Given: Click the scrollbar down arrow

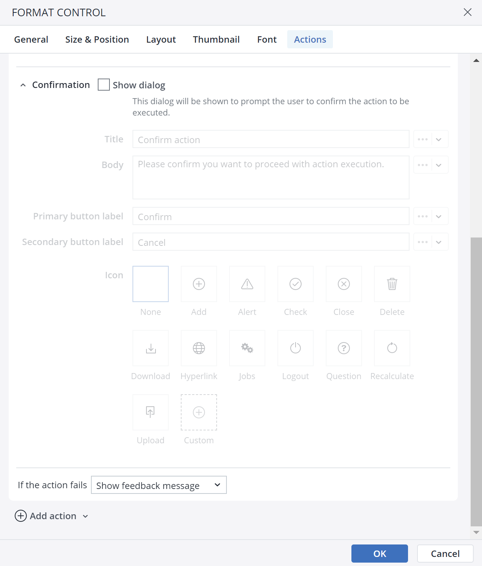Looking at the screenshot, I should tap(476, 532).
